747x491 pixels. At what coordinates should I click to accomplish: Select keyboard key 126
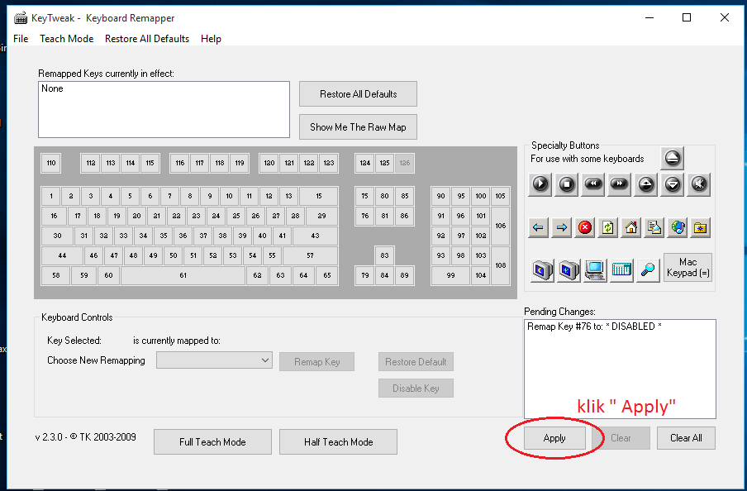(x=404, y=163)
